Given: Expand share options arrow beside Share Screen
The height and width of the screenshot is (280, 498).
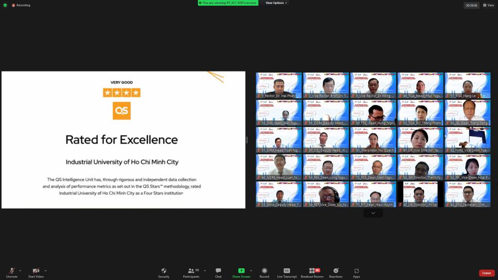Looking at the screenshot, I should (x=251, y=271).
